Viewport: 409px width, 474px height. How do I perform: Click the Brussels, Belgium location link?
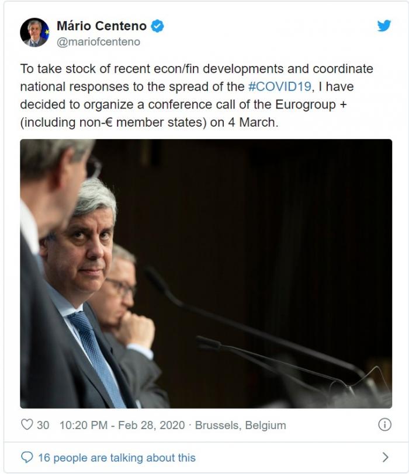point(241,425)
